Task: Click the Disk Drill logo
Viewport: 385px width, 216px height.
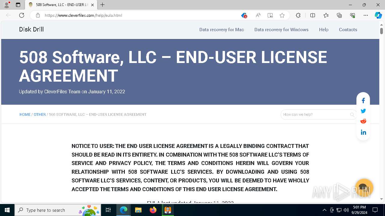Action: point(31,29)
